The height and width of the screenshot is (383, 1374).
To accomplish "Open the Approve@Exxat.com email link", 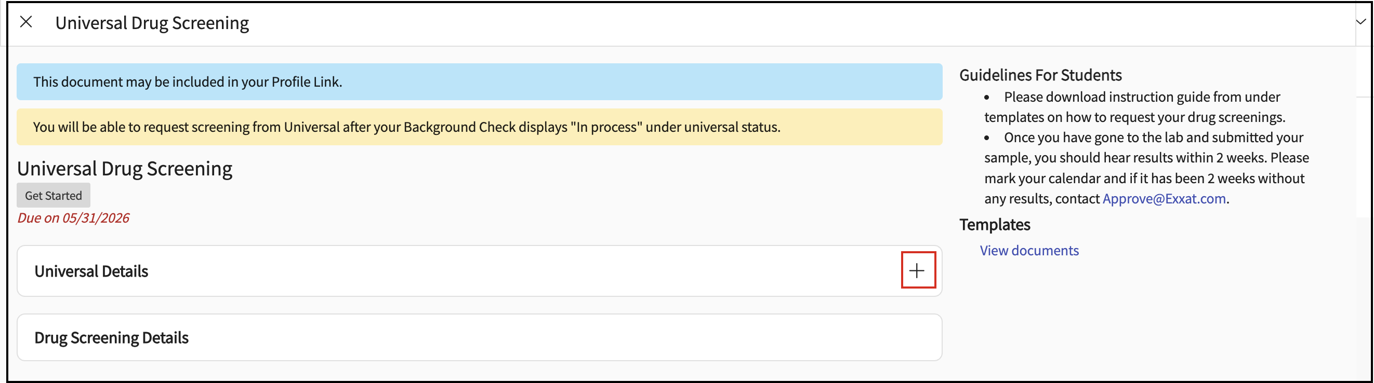I will (1164, 199).
